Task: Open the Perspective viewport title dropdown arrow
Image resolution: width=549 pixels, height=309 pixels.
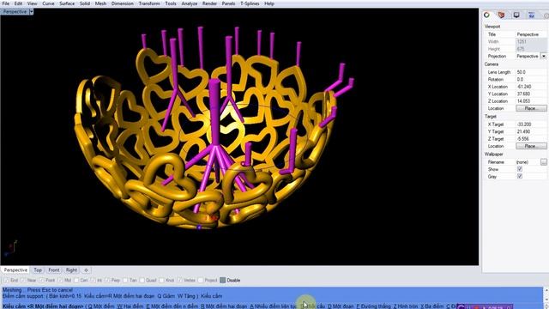Action: coord(31,11)
